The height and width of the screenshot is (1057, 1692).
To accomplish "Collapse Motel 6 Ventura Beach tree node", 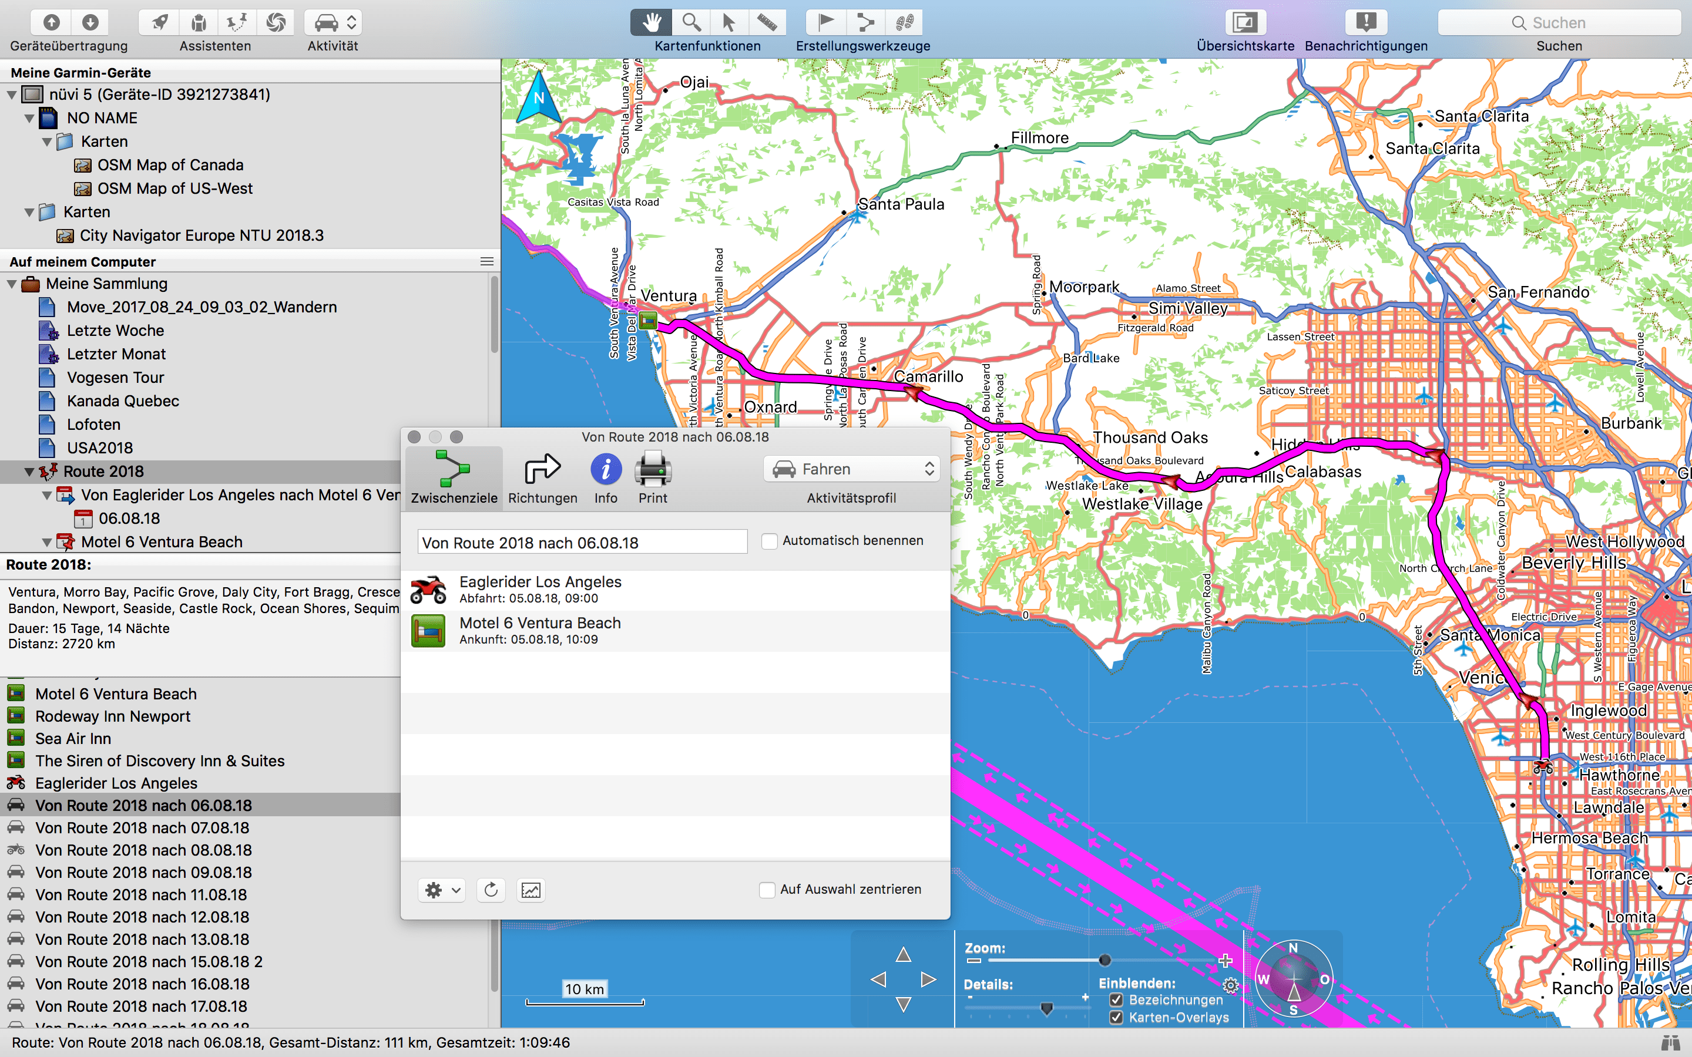I will click(47, 543).
